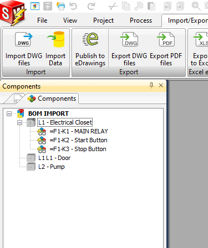This screenshot has height=248, width=208.
Task: Select L2 - Pump location
Action: pos(52,167)
